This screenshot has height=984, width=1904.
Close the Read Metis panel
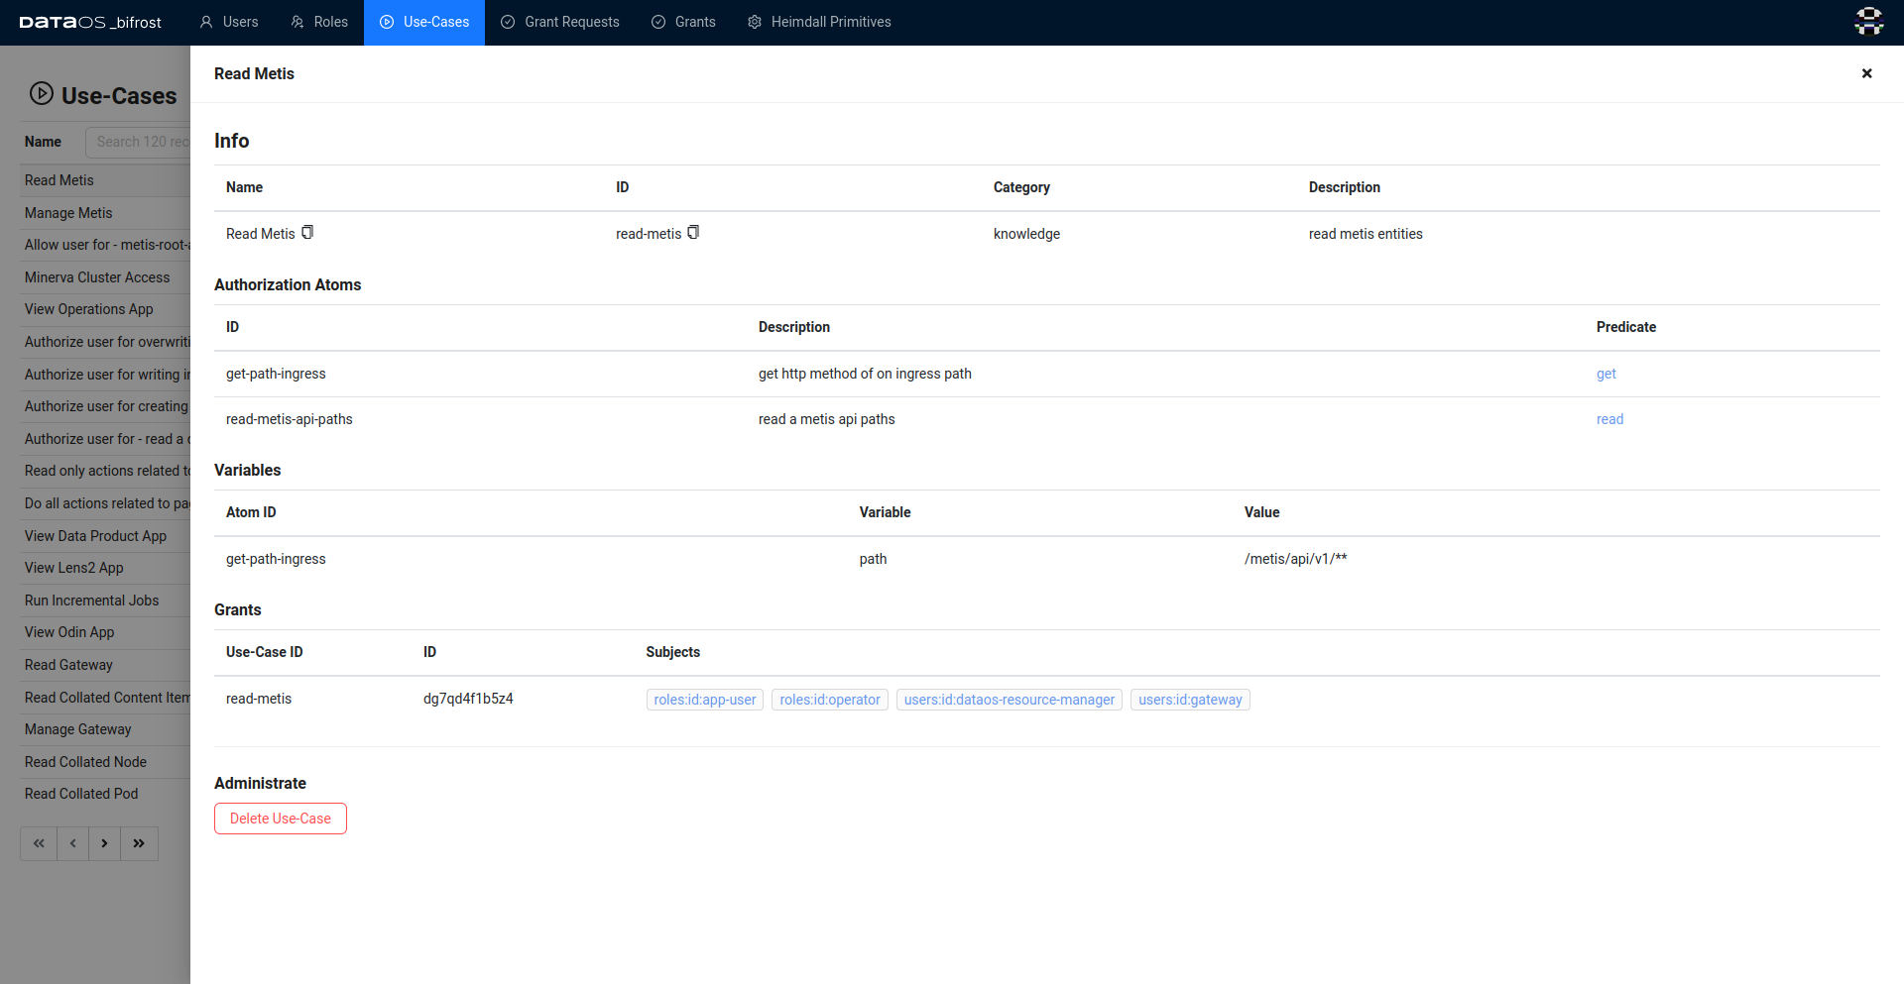tap(1866, 73)
